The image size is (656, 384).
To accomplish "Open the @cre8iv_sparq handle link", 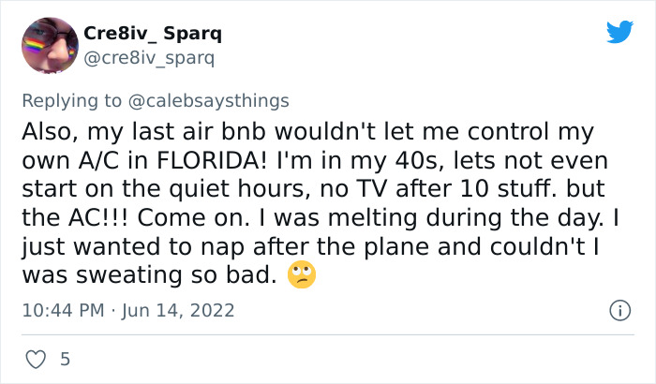I will 148,58.
